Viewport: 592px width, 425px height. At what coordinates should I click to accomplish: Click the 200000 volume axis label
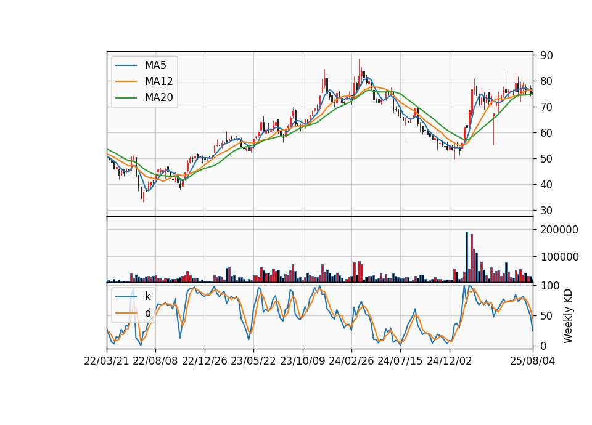559,230
